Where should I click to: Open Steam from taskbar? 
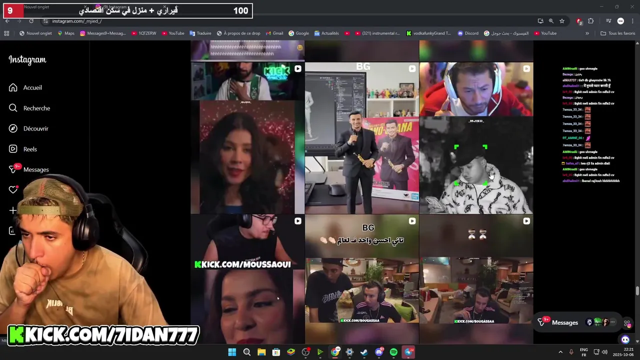click(x=364, y=352)
